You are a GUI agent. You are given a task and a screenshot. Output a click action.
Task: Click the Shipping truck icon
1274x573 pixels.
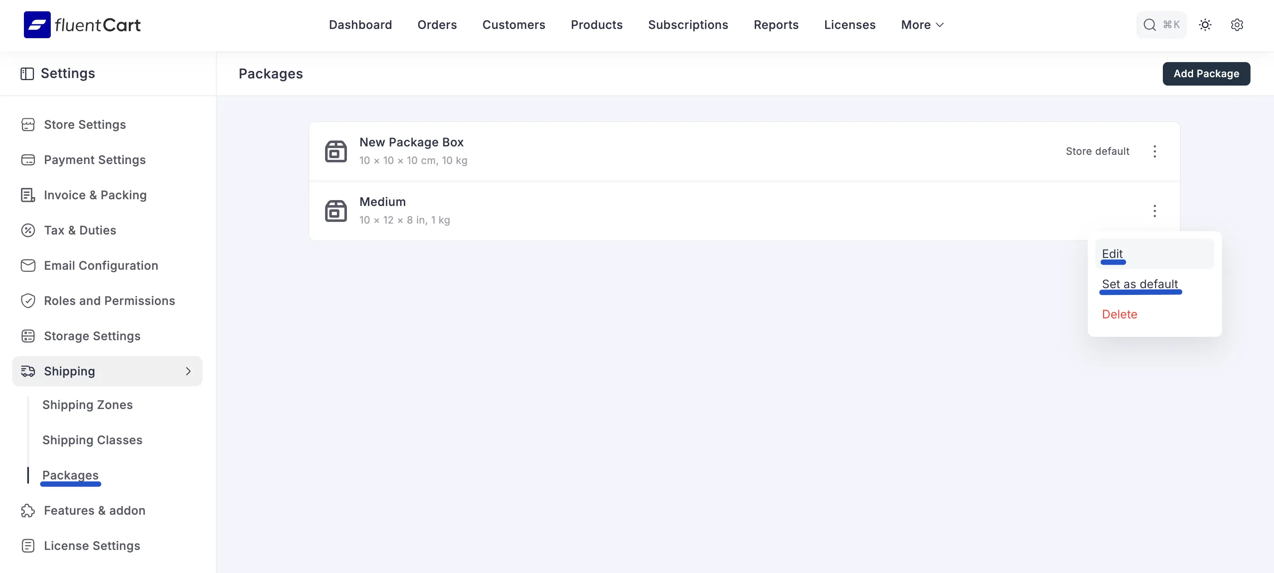click(28, 371)
